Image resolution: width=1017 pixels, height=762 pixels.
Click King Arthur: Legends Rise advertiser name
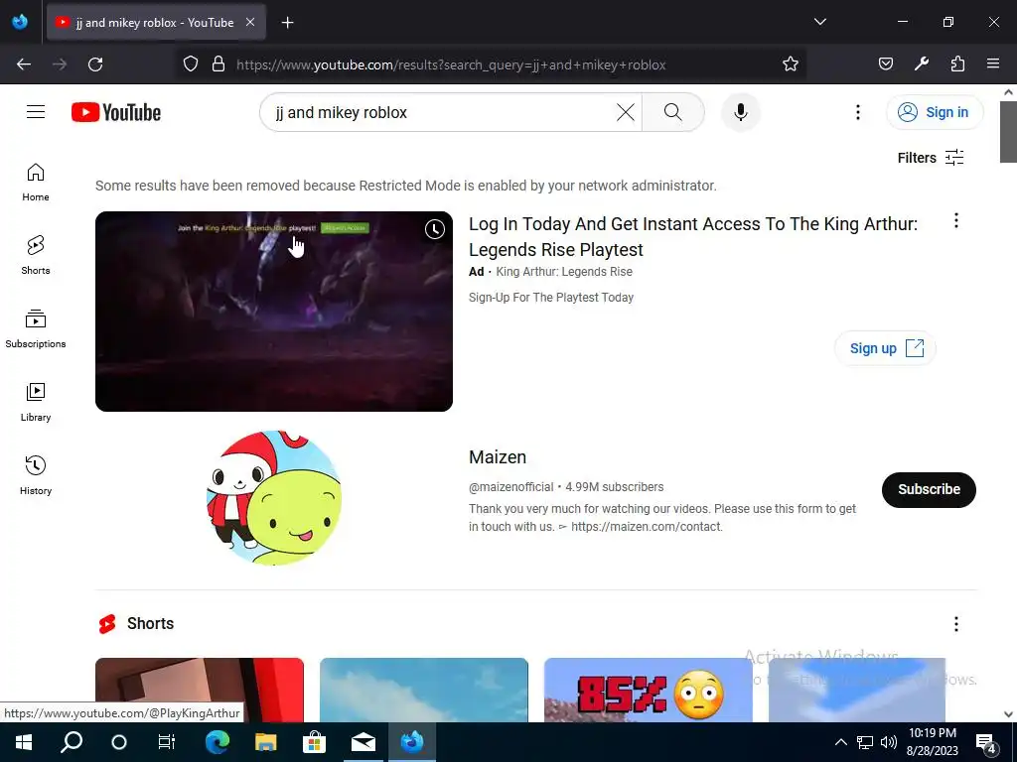pyautogui.click(x=564, y=272)
